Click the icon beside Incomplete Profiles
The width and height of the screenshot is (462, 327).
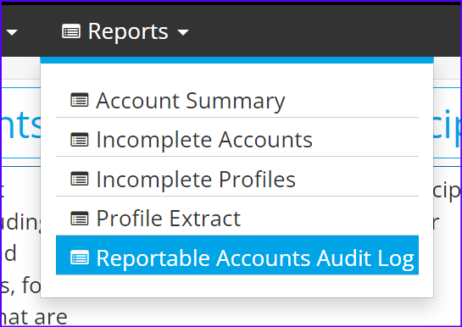pos(80,179)
